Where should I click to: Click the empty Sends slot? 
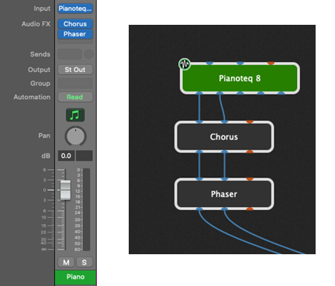click(x=70, y=54)
